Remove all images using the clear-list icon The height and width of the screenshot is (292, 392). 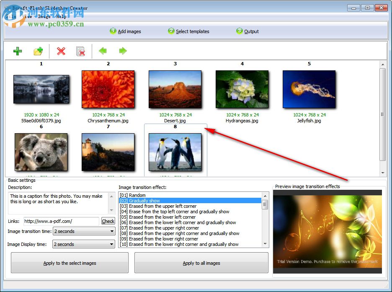(81, 51)
